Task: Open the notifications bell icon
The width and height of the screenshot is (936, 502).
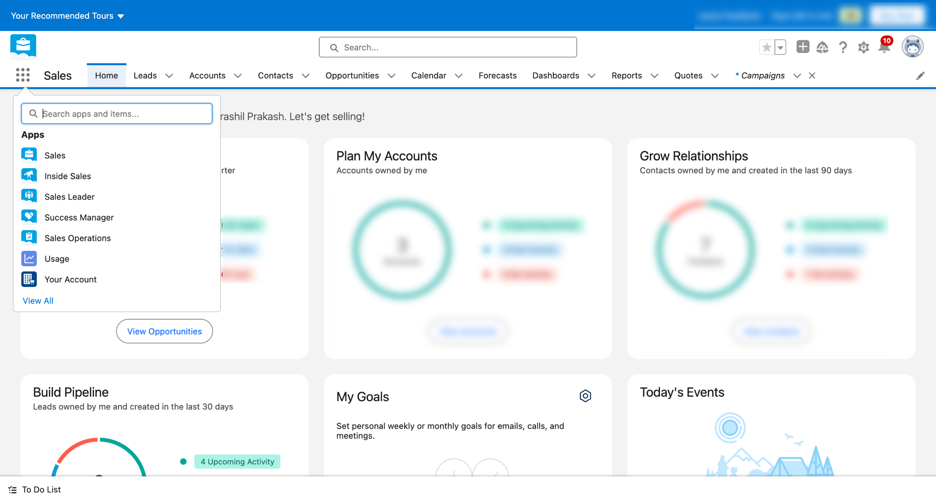Action: tap(884, 48)
